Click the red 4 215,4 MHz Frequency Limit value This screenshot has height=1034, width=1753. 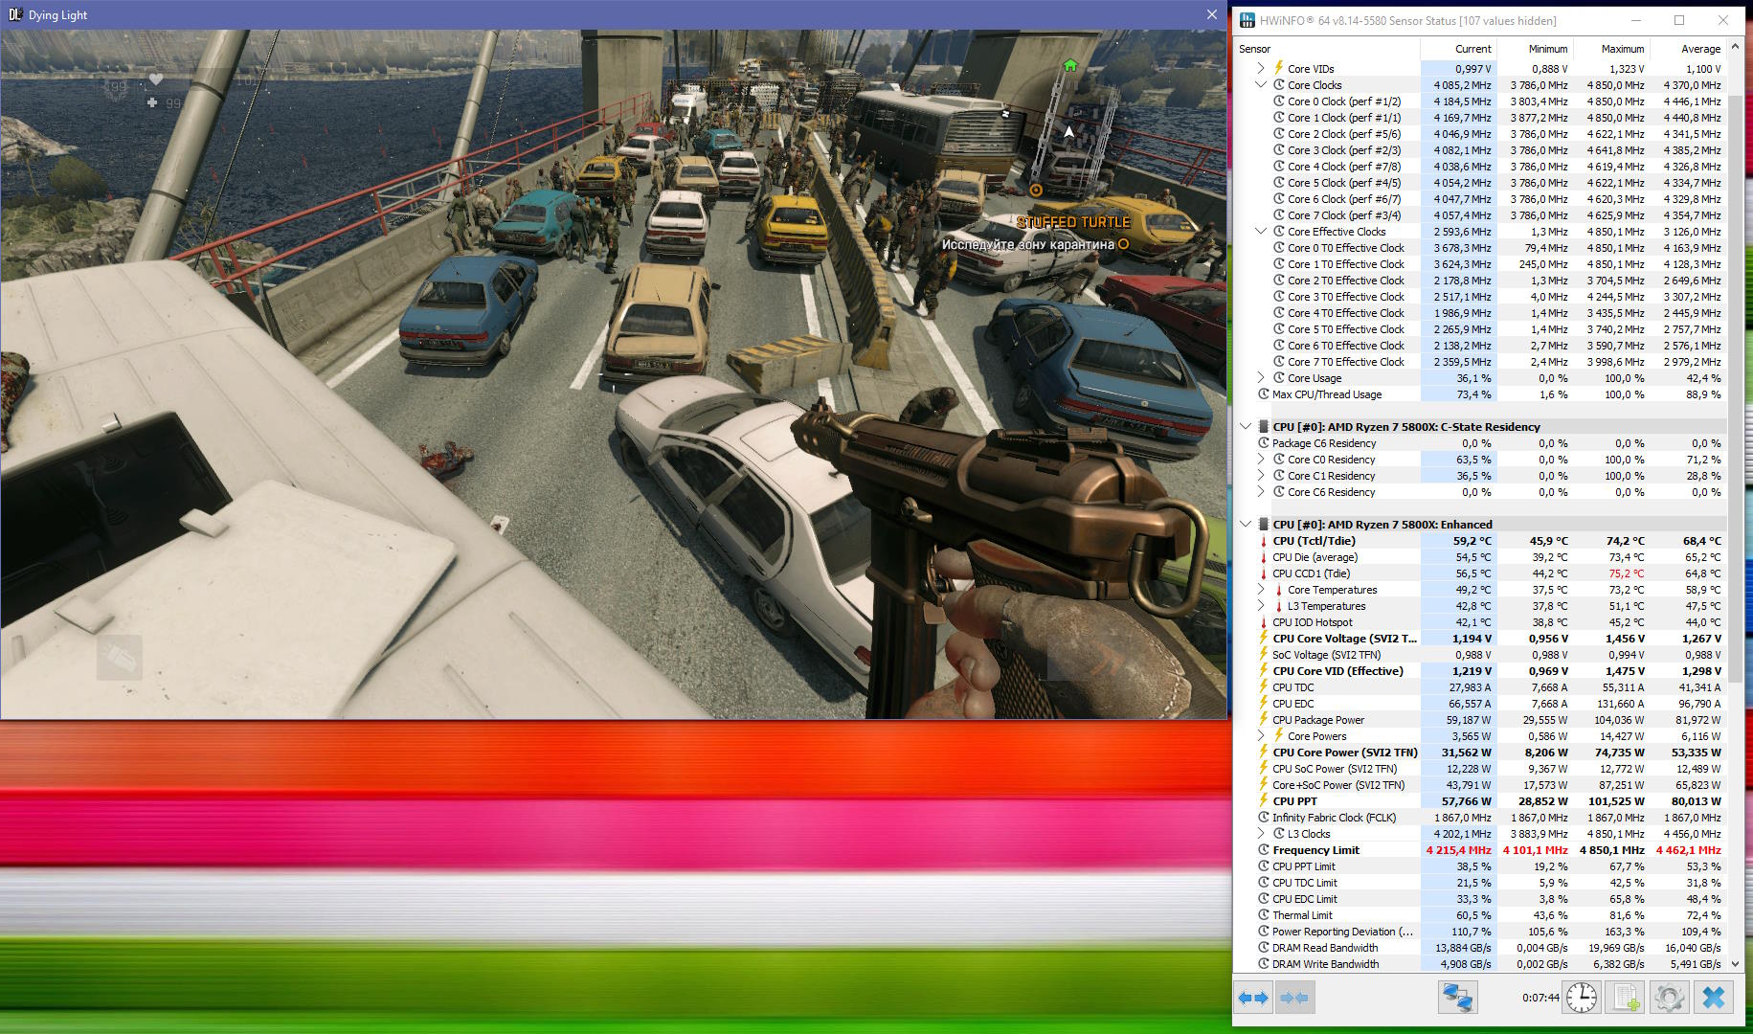pyautogui.click(x=1459, y=850)
